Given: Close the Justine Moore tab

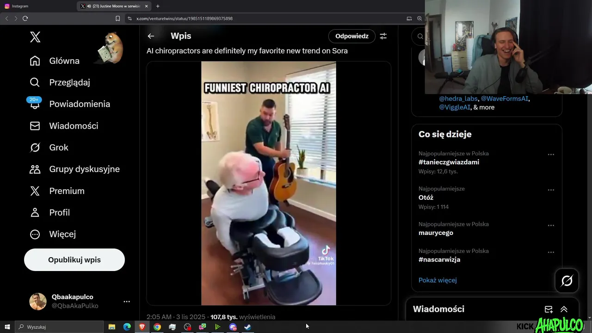Looking at the screenshot, I should (146, 6).
